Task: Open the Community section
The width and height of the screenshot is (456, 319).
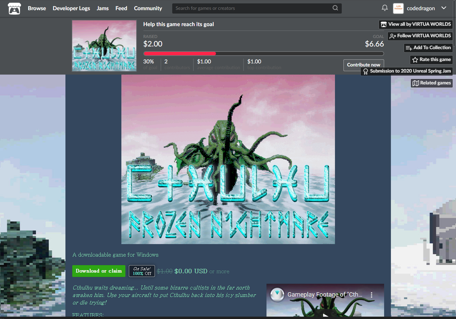Action: pos(148,8)
